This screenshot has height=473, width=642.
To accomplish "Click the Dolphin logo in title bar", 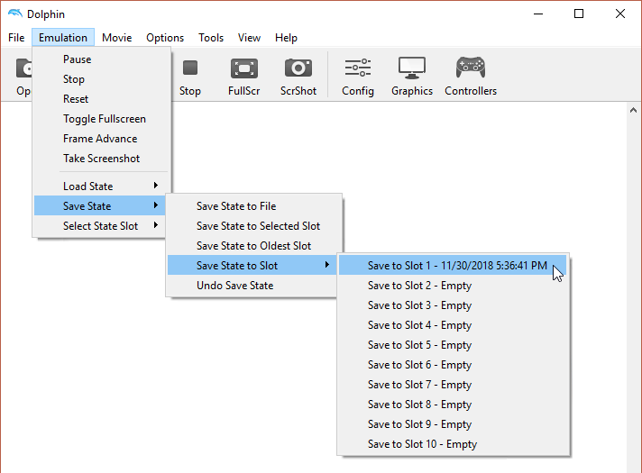I will pyautogui.click(x=15, y=14).
